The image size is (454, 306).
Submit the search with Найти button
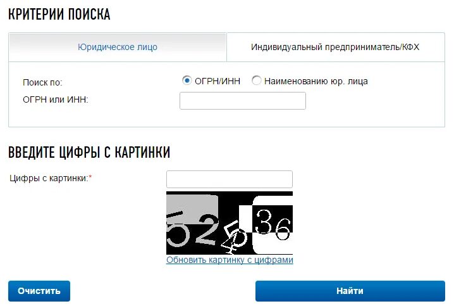[x=350, y=291]
